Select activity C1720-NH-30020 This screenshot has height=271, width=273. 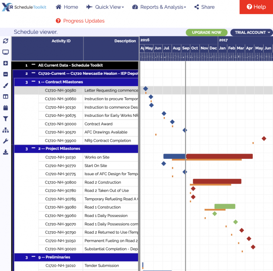[x=60, y=249]
